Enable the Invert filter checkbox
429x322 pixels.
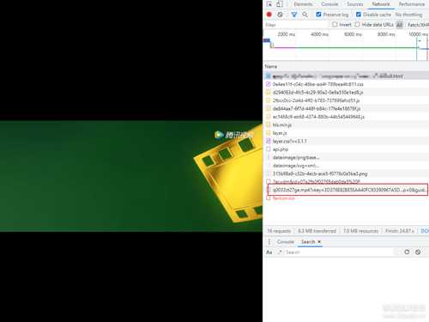point(335,25)
